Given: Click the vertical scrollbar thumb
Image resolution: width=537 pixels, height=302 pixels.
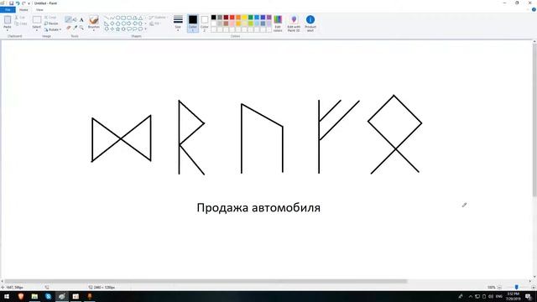Looking at the screenshot, I should pos(534,120).
